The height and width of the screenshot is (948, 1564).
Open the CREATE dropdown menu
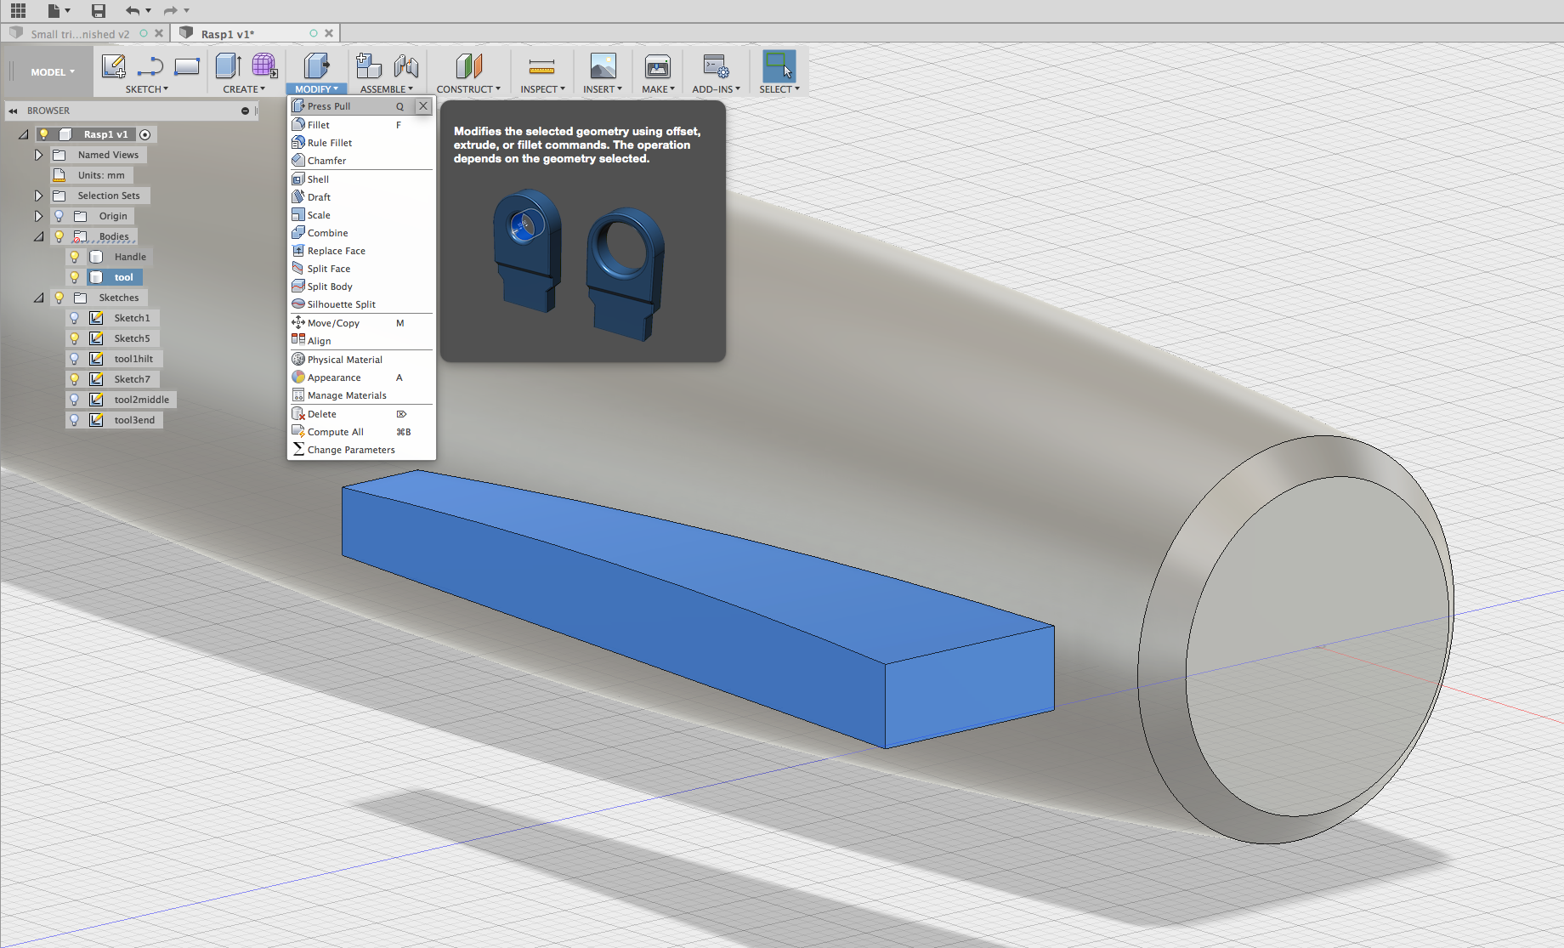[x=244, y=88]
